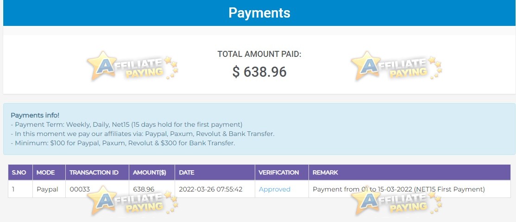Click the Affiliate Paying watermark over Transaction ID
Image resolution: width=516 pixels, height=222 pixels.
132,200
